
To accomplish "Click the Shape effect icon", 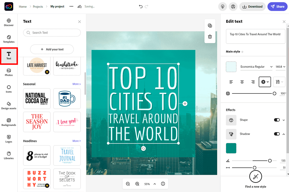I will [x=231, y=120].
